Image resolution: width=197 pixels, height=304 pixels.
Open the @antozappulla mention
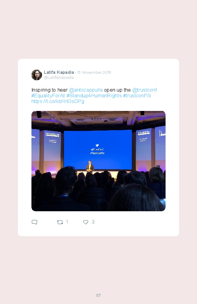(x=86, y=90)
